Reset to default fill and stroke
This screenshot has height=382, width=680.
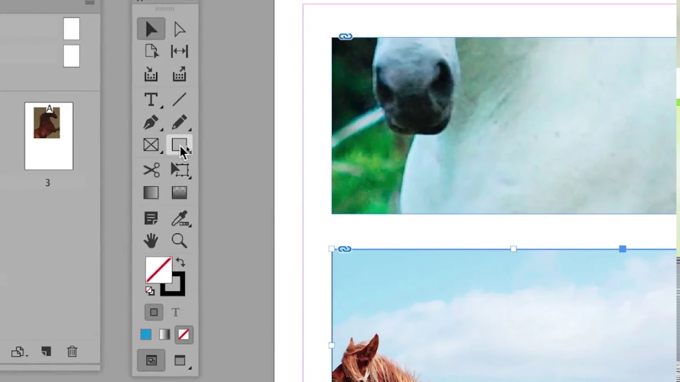[150, 291]
